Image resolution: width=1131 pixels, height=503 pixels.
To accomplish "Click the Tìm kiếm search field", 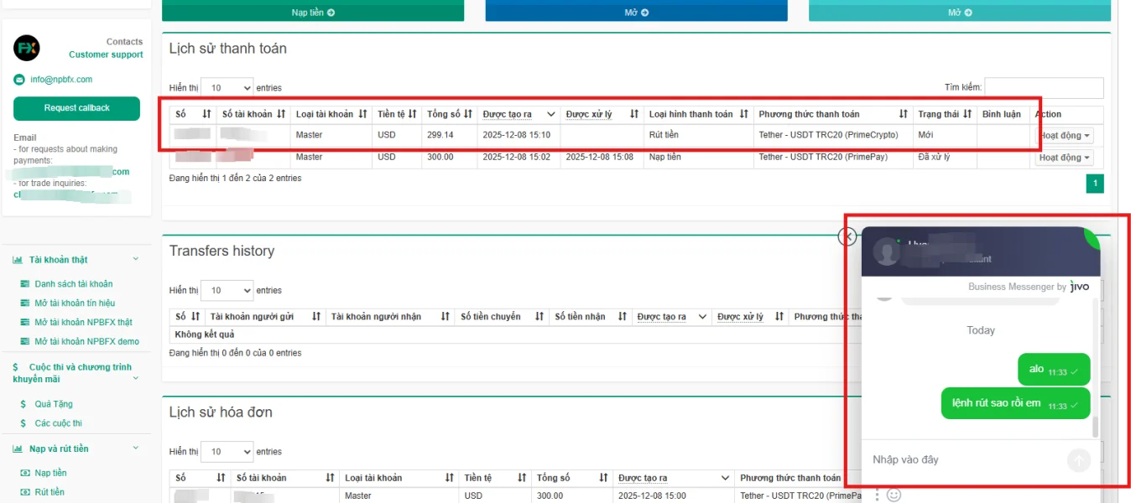I will (1044, 87).
